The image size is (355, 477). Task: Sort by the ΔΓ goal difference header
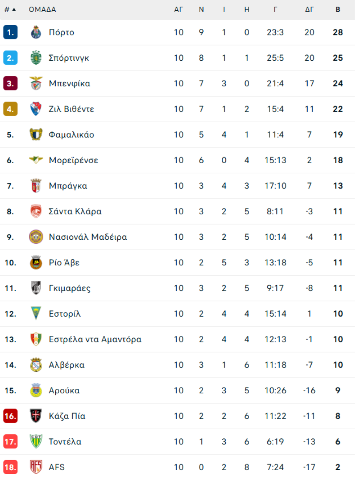click(x=309, y=9)
